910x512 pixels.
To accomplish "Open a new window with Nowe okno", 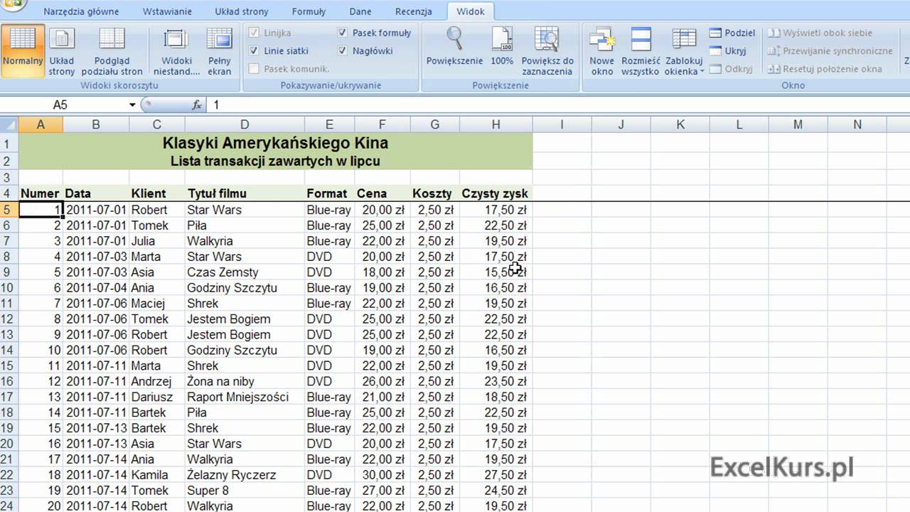I will tap(601, 50).
